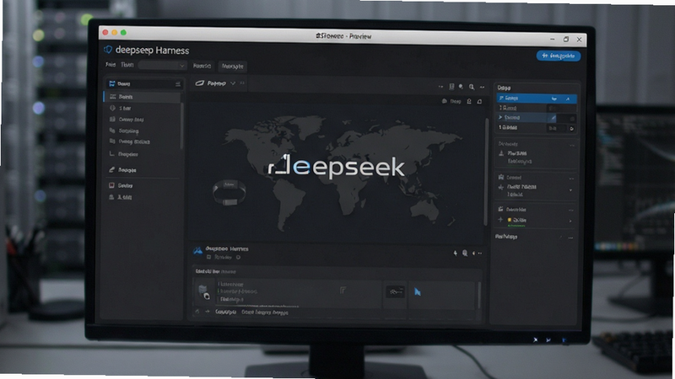
Task: Click the wristband object on the world map
Action: (229, 192)
